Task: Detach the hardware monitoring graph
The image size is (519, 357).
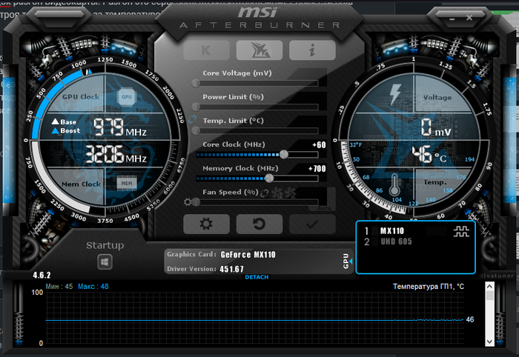Action: tap(257, 276)
